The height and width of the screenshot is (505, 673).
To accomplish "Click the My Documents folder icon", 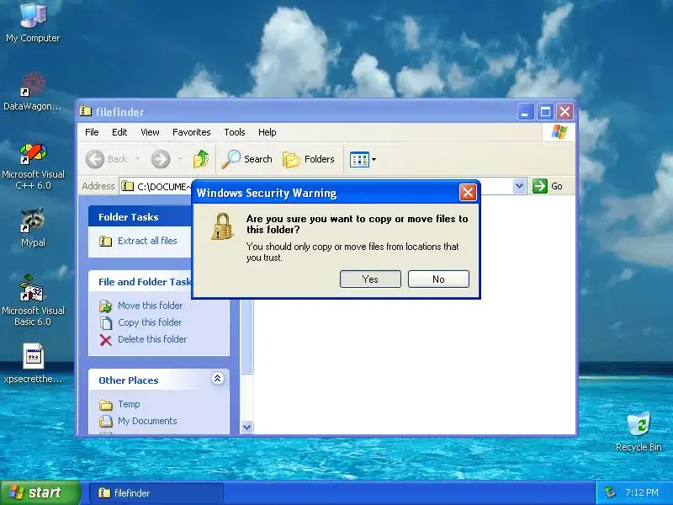I will point(106,422).
